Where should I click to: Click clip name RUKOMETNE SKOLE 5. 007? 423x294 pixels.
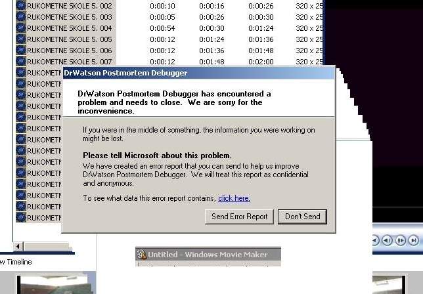click(70, 62)
